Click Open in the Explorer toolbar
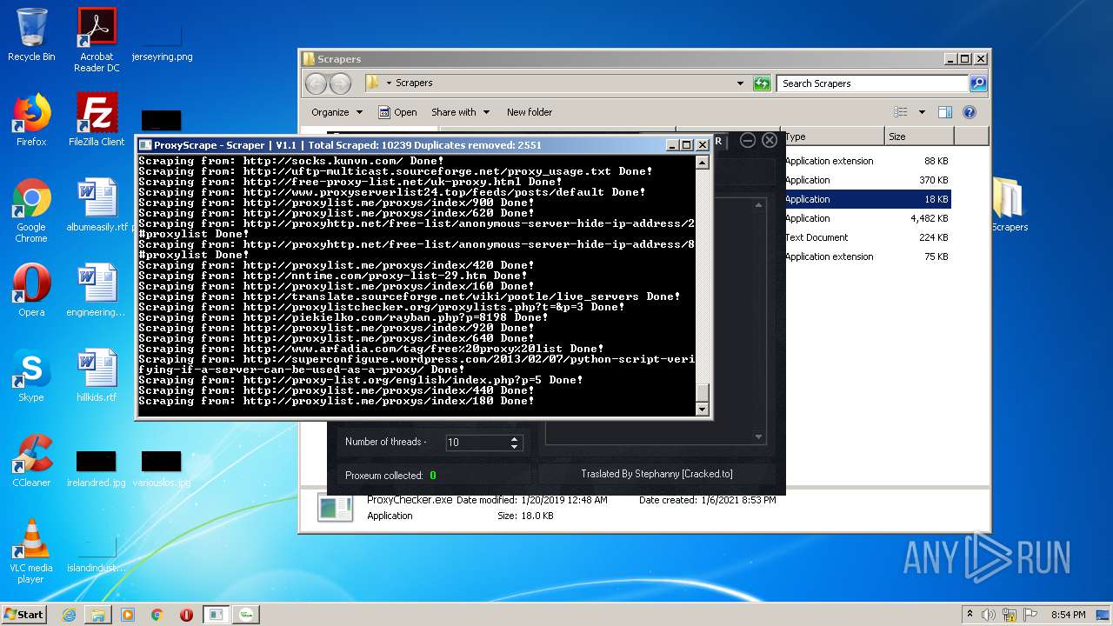 tap(397, 112)
